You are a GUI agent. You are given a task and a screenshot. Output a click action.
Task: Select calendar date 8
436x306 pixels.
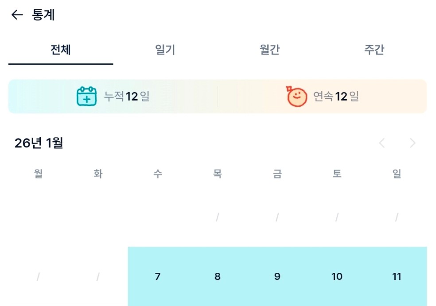[218, 277]
